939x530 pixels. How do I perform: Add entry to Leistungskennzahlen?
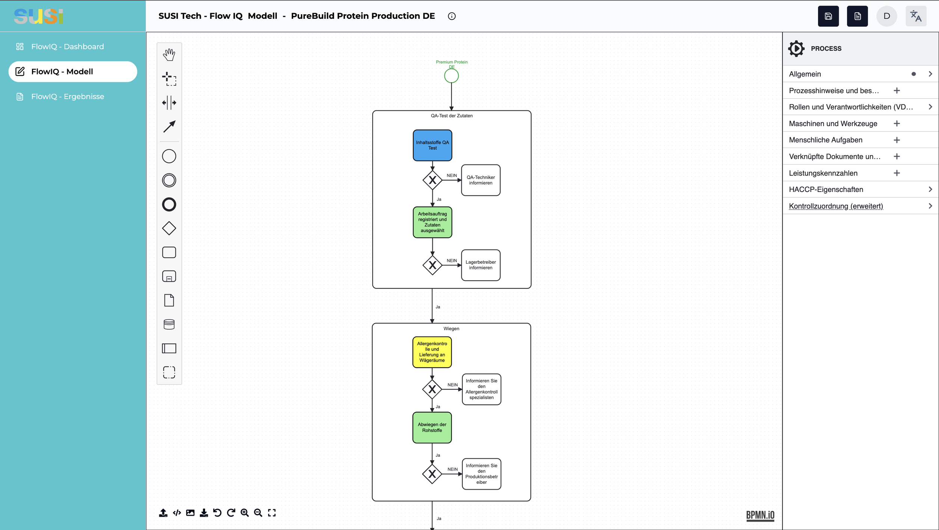tap(897, 173)
